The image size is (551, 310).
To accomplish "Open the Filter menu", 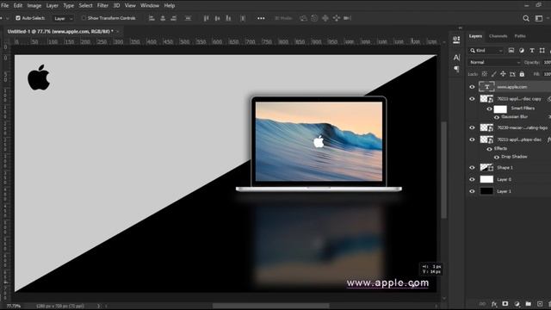I will point(102,6).
